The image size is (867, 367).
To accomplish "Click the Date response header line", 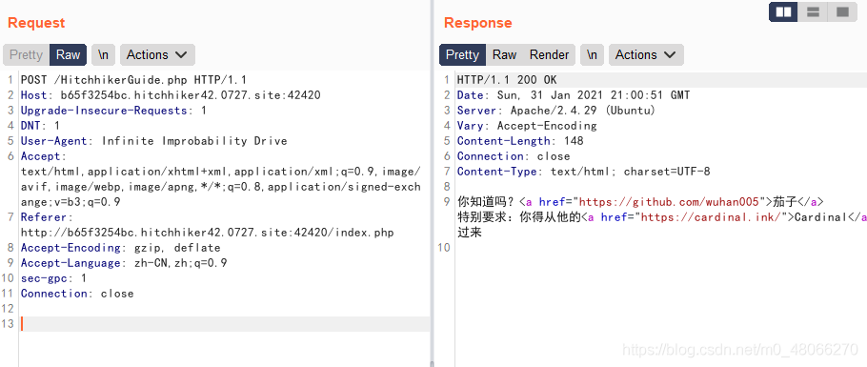I will coord(574,95).
